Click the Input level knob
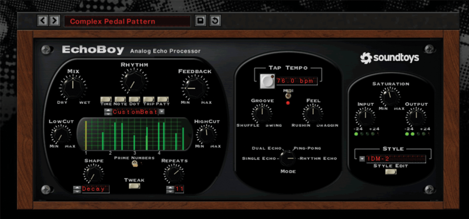469x219 pixels. (365, 117)
